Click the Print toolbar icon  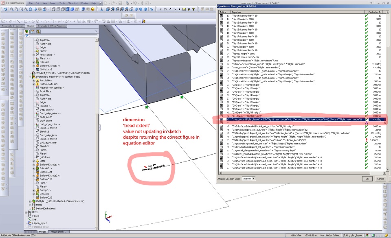(x=127, y=3)
